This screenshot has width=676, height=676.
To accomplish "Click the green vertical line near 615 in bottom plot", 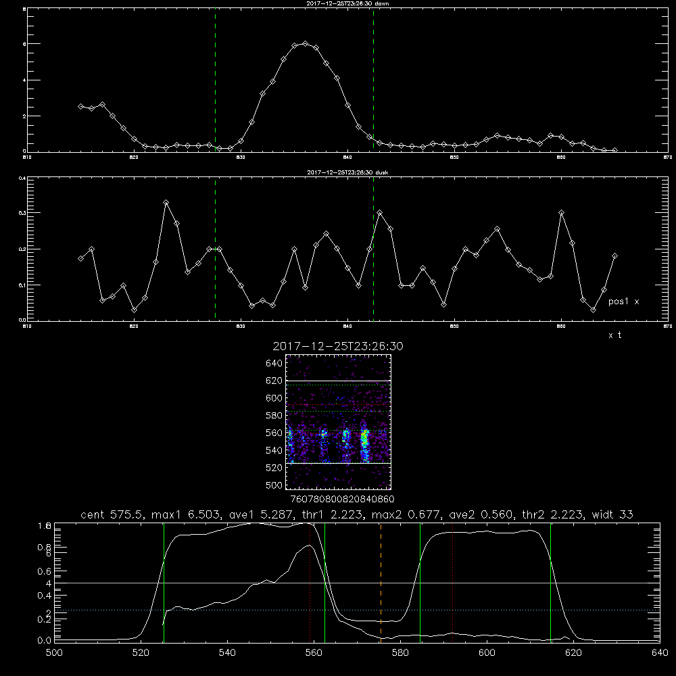I will tap(550, 582).
